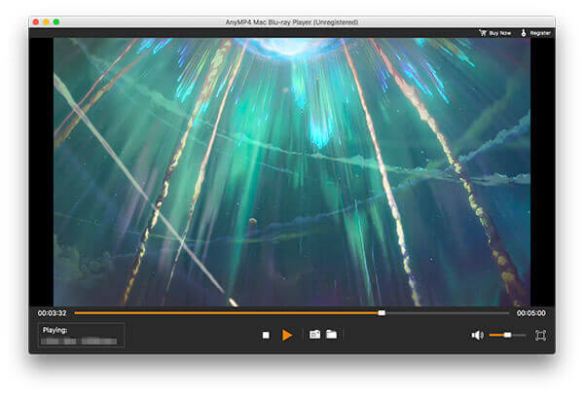Zoom the window with green button
This screenshot has width=584, height=395.
point(56,22)
